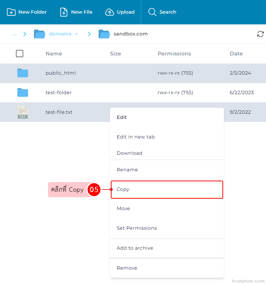The image size is (266, 284).
Task: Sort by the Date column header
Action: point(236,54)
